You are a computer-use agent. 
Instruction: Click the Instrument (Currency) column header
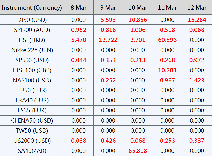click(x=32, y=7)
